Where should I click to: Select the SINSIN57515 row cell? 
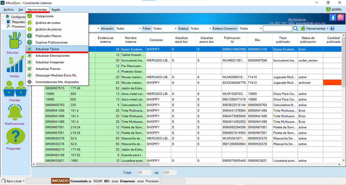(x=57, y=88)
